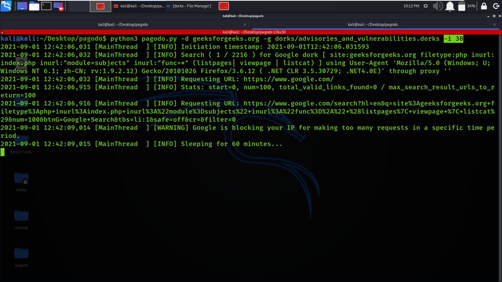Open the vulmap desktop folder
The image size is (502, 282).
pos(22,219)
